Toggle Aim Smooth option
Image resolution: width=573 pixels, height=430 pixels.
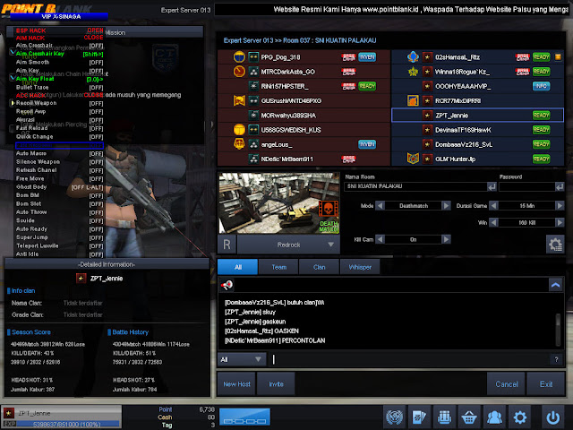(x=60, y=62)
